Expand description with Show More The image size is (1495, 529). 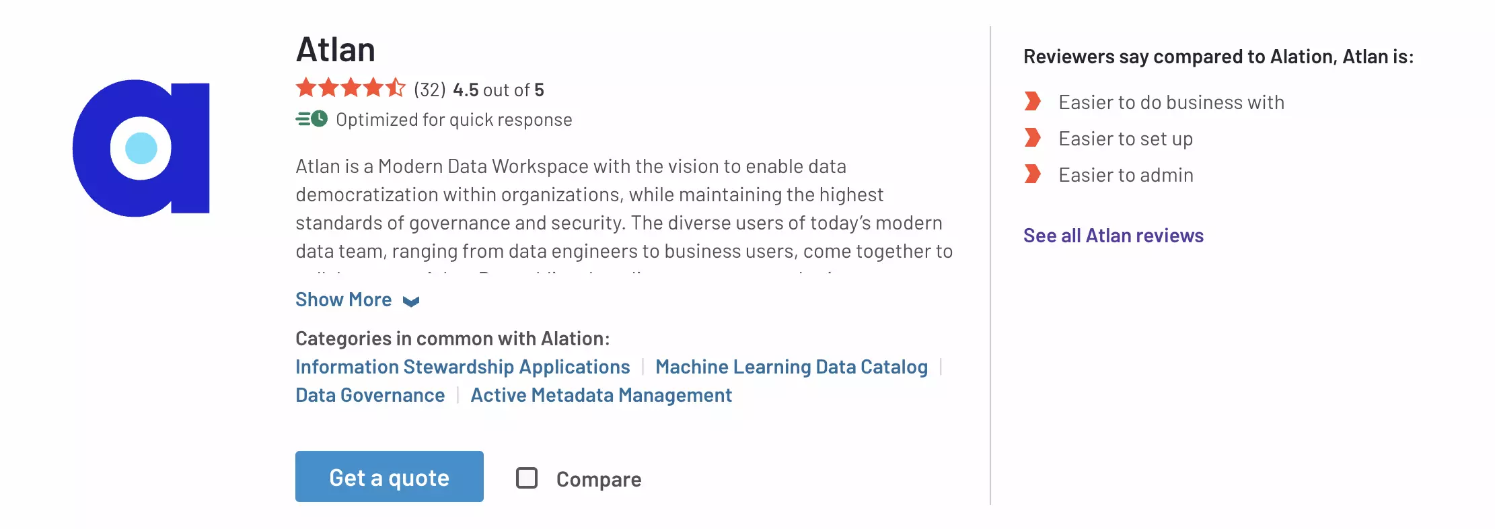344,299
